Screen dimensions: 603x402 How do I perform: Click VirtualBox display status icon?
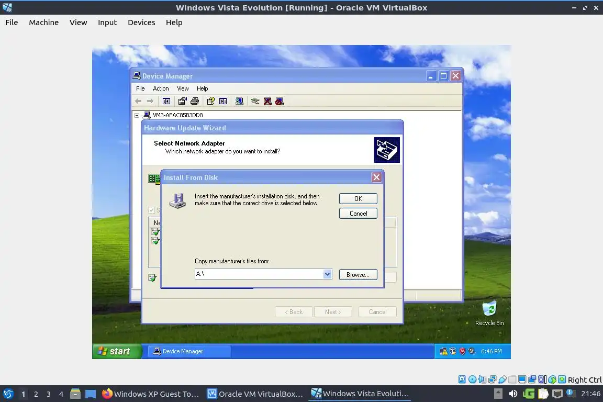point(522,379)
